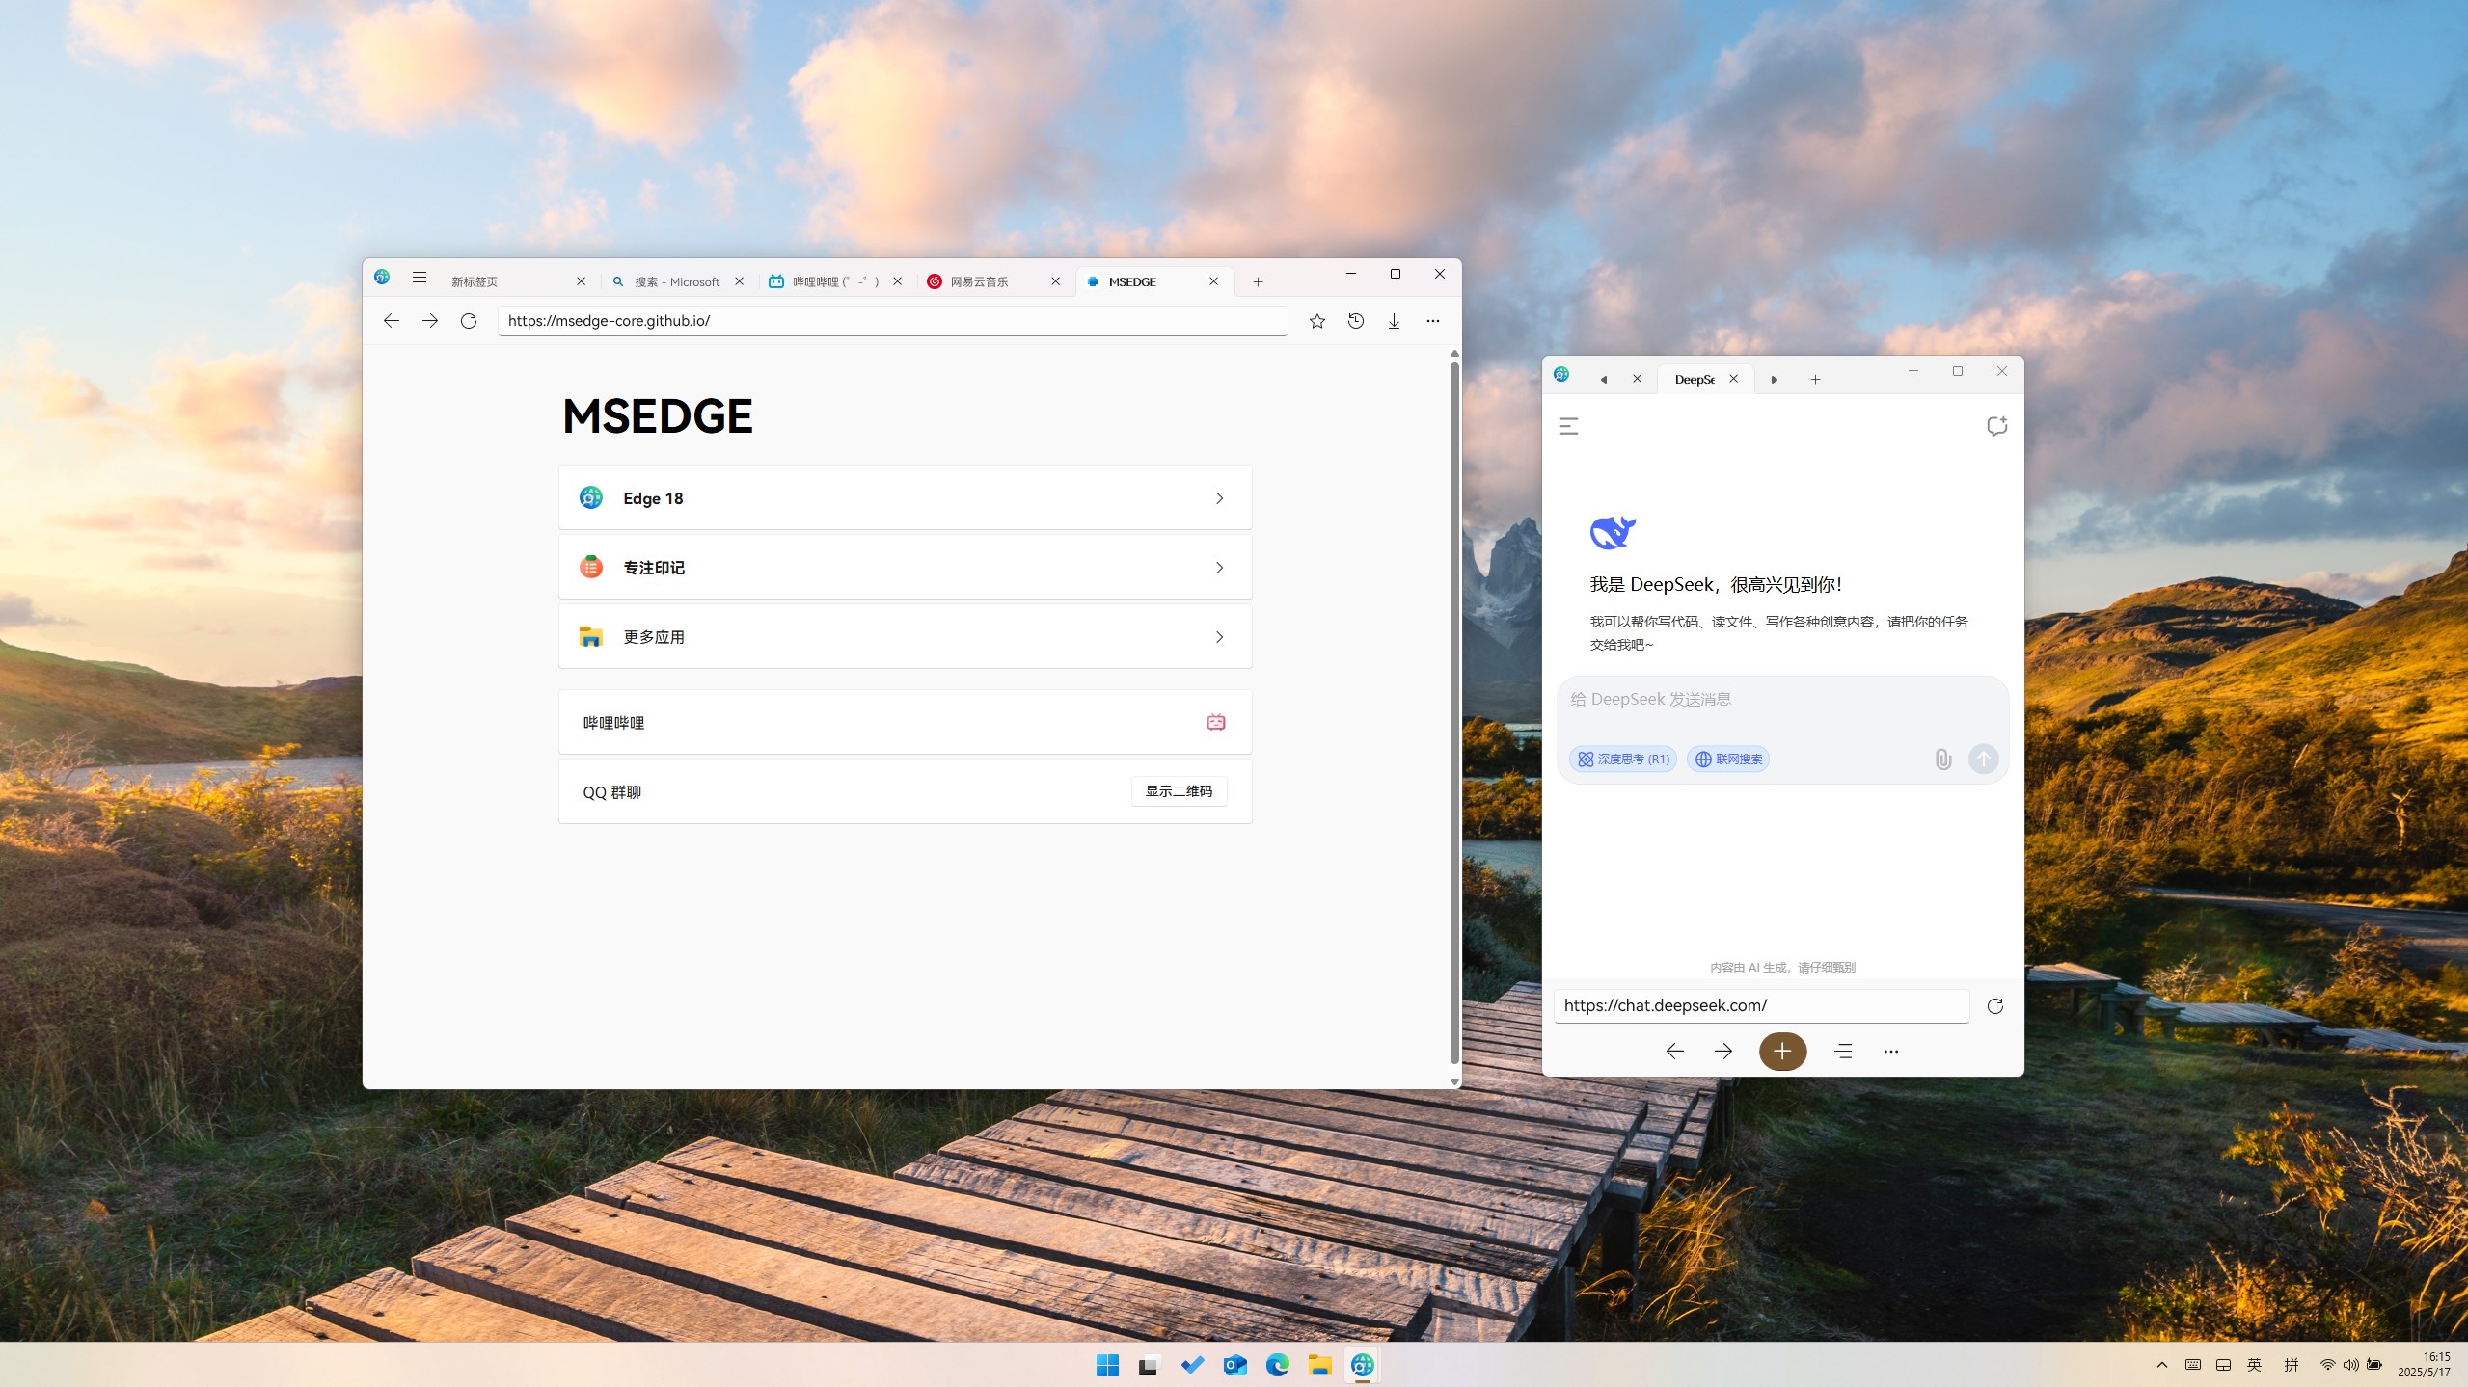Send the DeepSeek message with the arrow button

click(x=1983, y=760)
